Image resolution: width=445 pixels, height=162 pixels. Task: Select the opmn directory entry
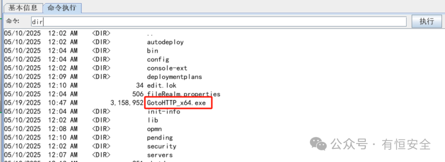point(155,129)
